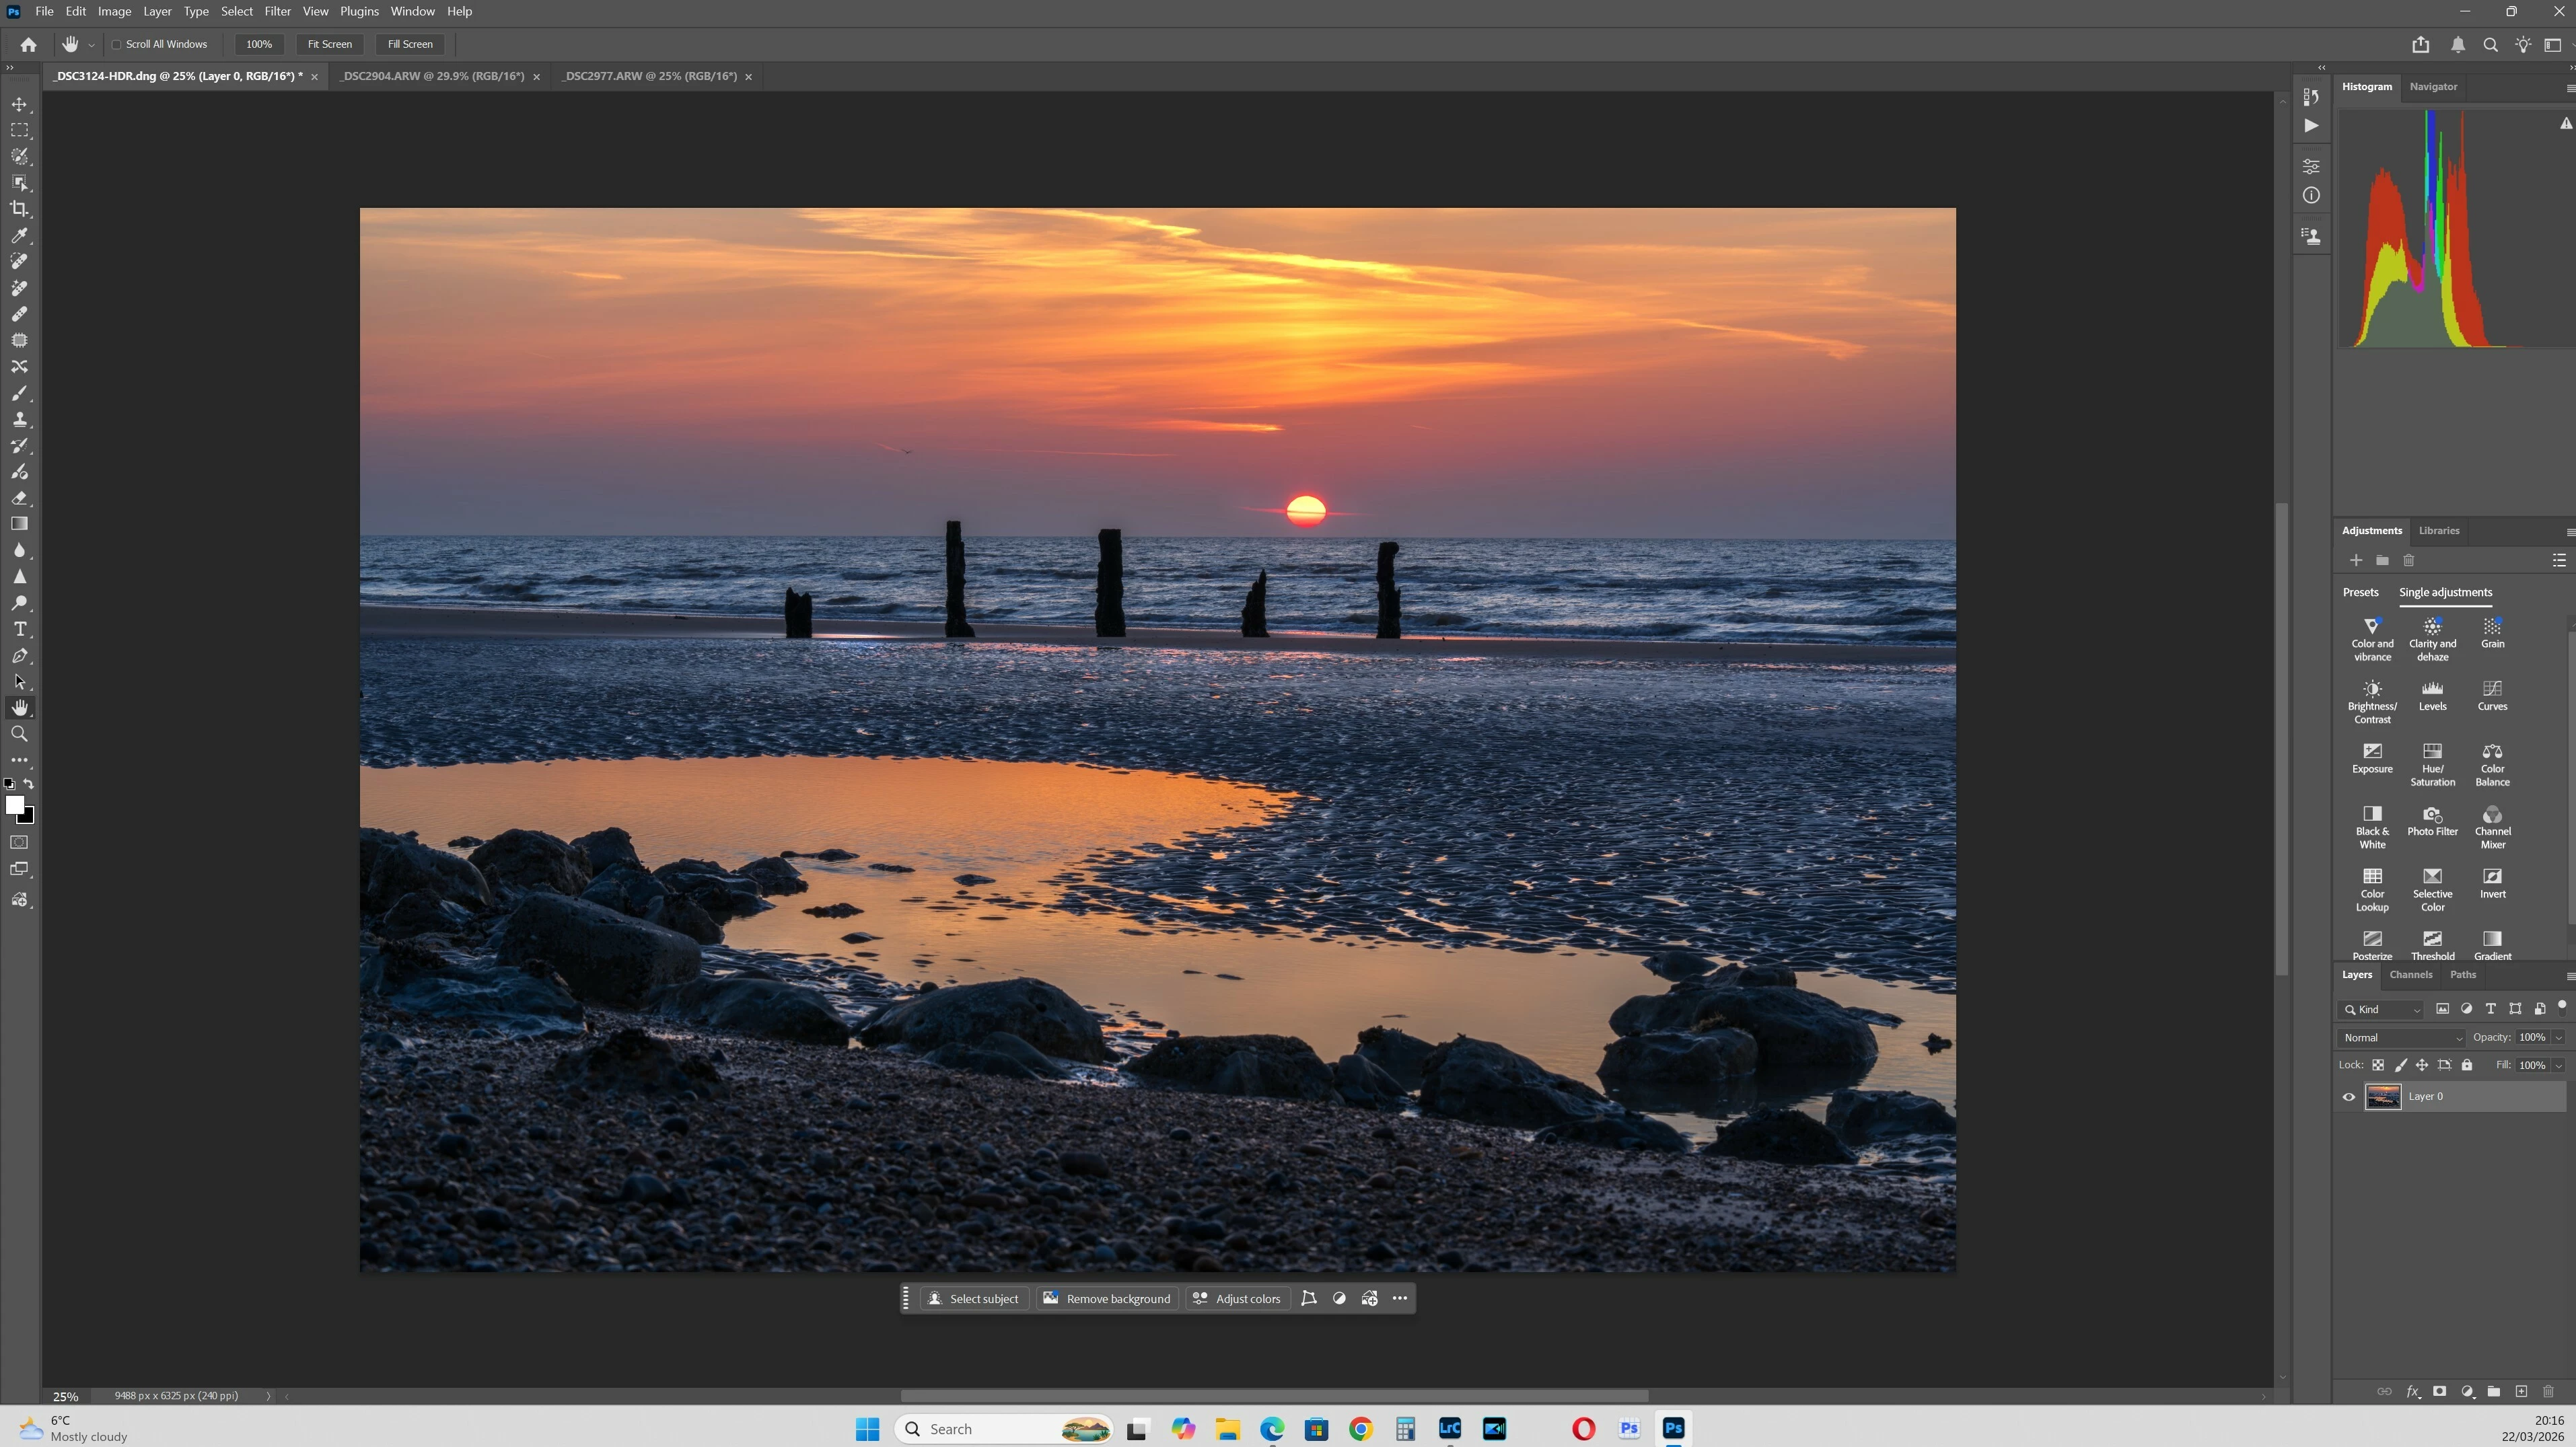Toggle lock all on the layer
This screenshot has width=2576, height=1447.
pos(2467,1065)
